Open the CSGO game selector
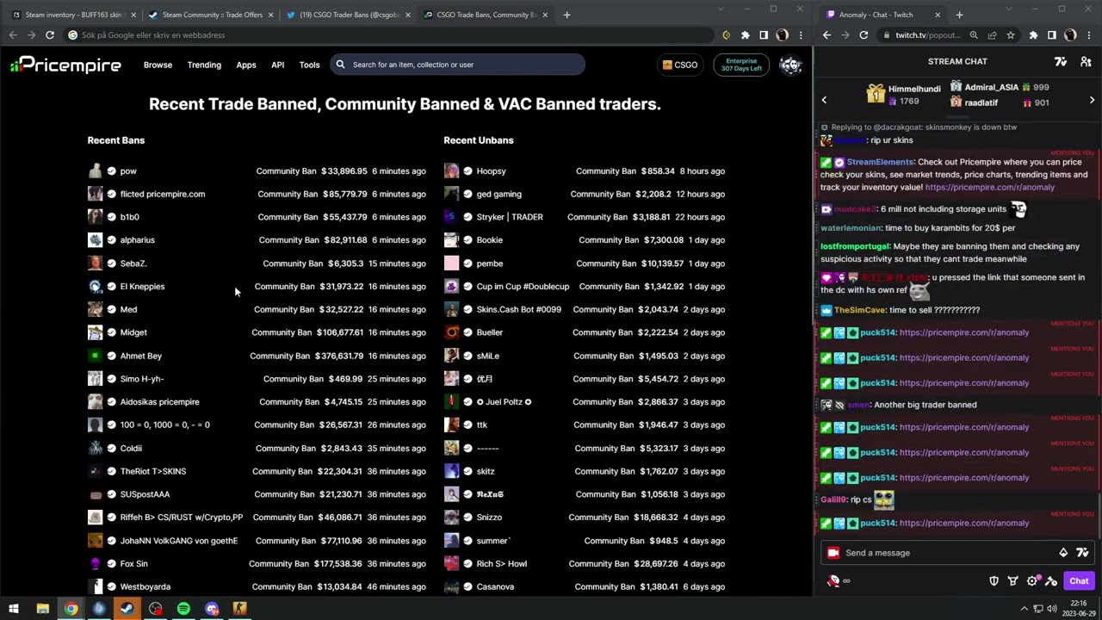1102x620 pixels. [679, 65]
